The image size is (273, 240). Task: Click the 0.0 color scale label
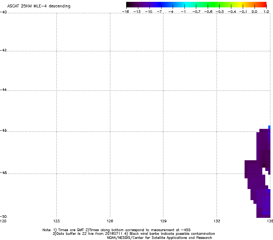coord(255,12)
